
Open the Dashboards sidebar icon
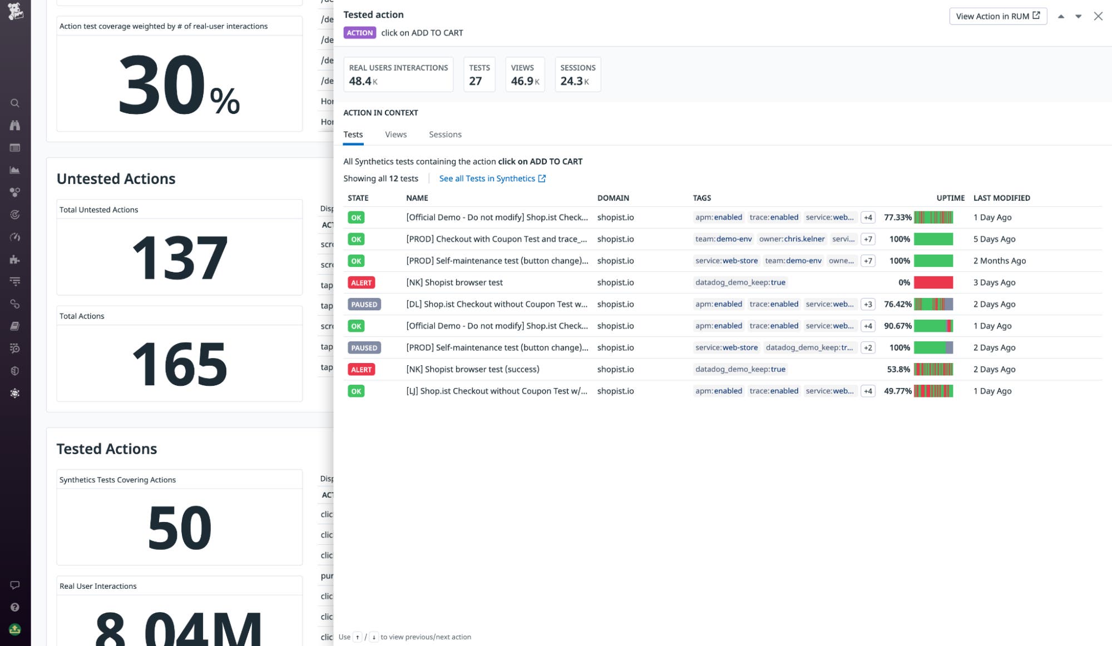click(x=15, y=148)
